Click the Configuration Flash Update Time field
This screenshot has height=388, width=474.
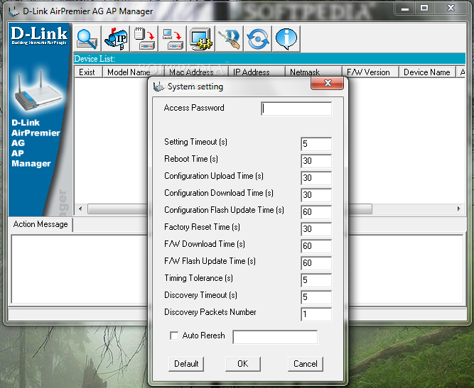point(316,212)
